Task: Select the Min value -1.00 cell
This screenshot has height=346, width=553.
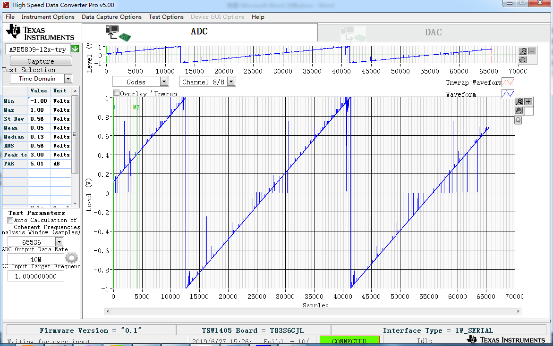Action: (39, 101)
